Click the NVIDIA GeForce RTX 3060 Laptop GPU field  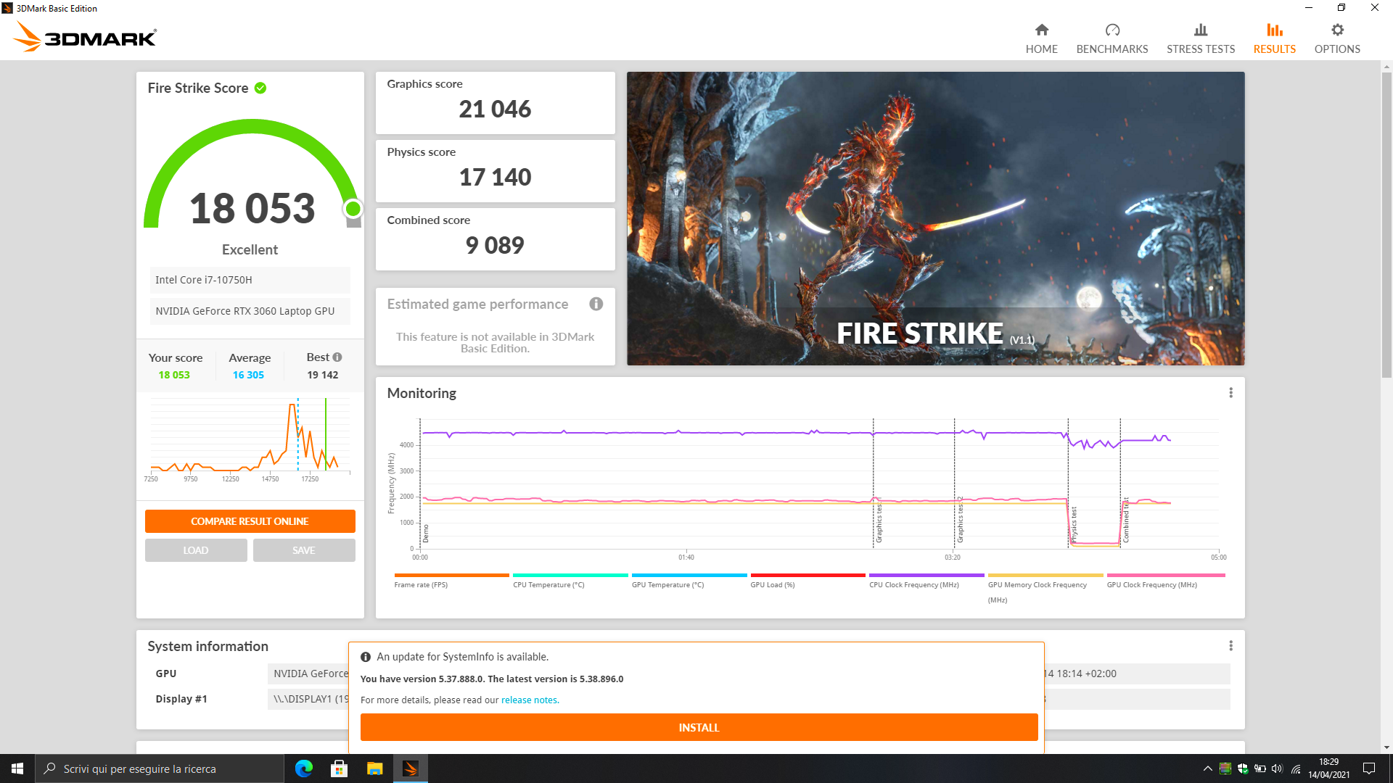coord(250,311)
